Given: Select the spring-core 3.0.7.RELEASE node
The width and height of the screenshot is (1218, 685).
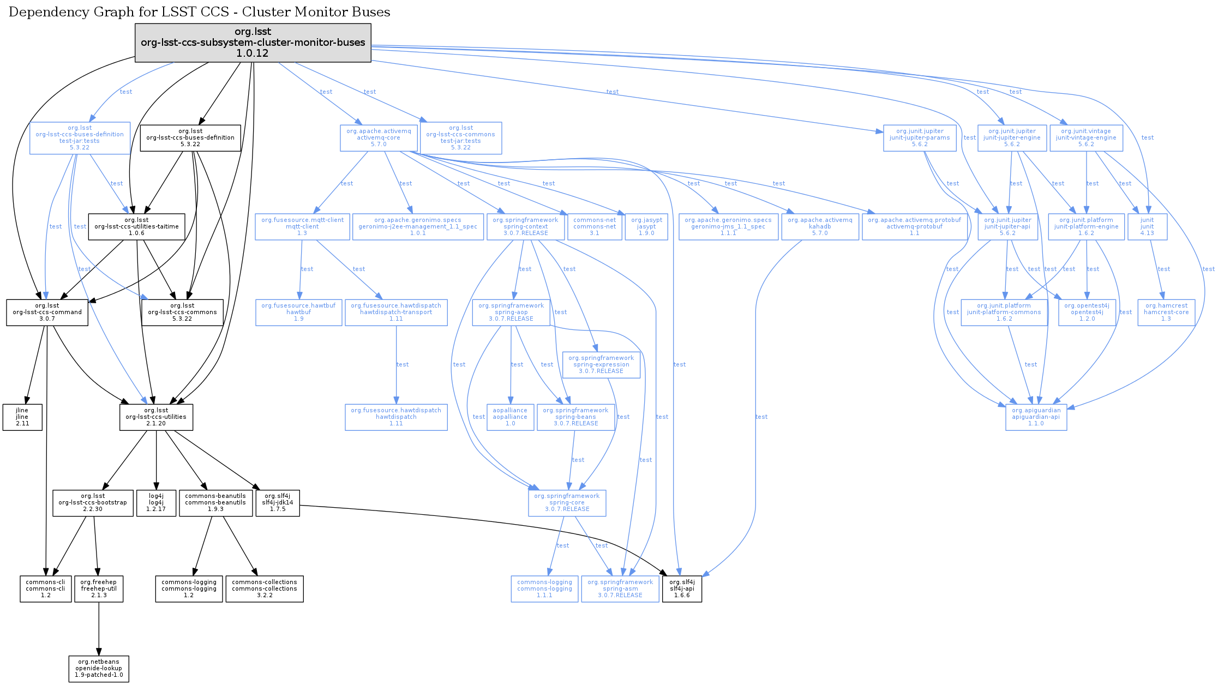Looking at the screenshot, I should 567,503.
